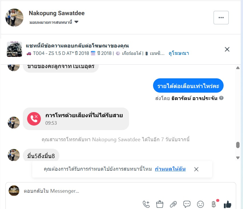This screenshot has width=243, height=209.
Task: Open the shopping bag order icon
Action: tap(160, 204)
